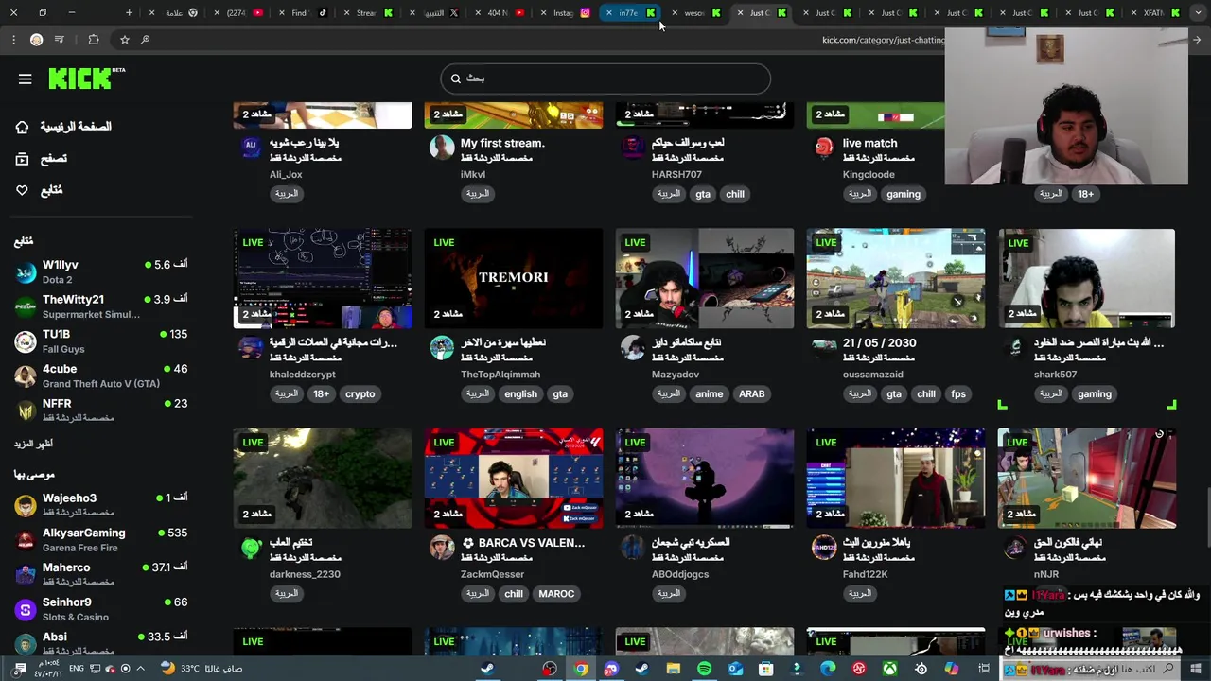
Task: Open Seinhor9 recommended channel
Action: pos(101,608)
